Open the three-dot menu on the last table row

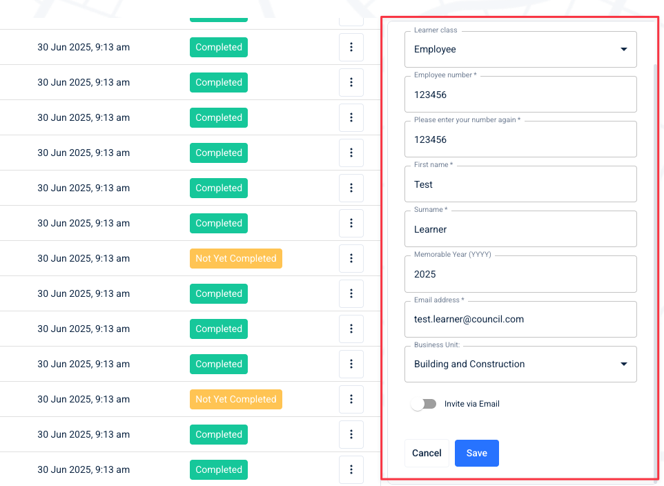(351, 469)
